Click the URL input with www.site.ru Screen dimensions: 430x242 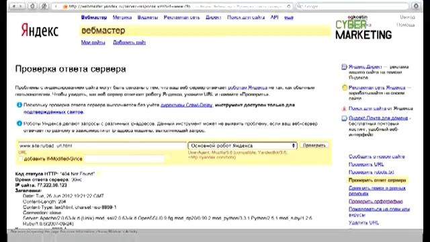point(102,146)
